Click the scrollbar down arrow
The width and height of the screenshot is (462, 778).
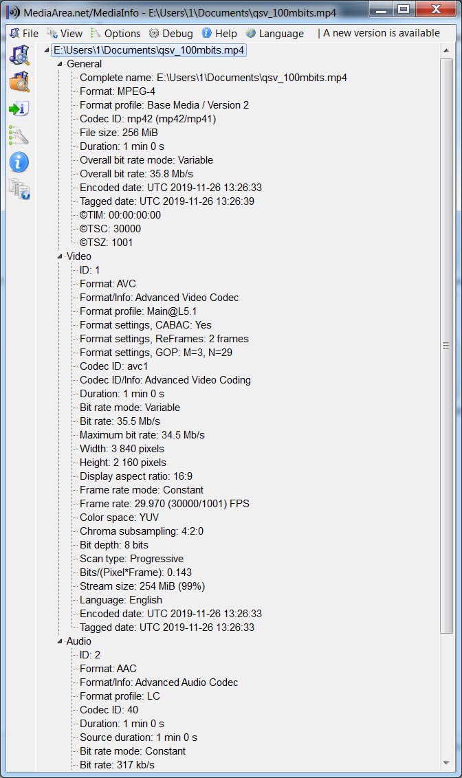pos(446,763)
